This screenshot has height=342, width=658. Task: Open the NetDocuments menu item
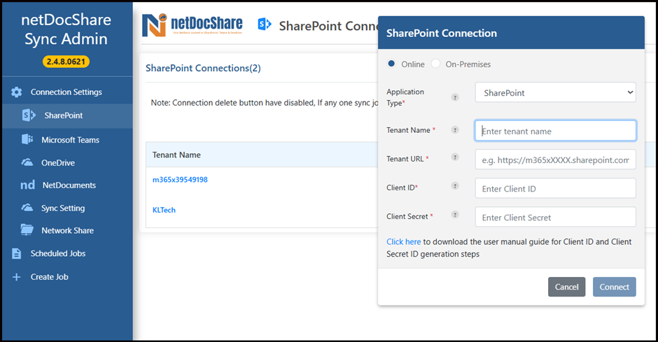69,185
